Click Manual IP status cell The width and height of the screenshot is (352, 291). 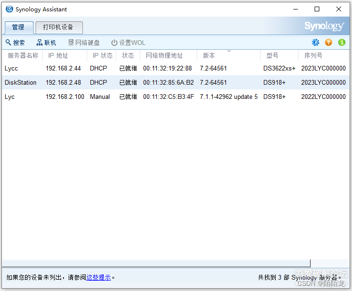pos(100,97)
